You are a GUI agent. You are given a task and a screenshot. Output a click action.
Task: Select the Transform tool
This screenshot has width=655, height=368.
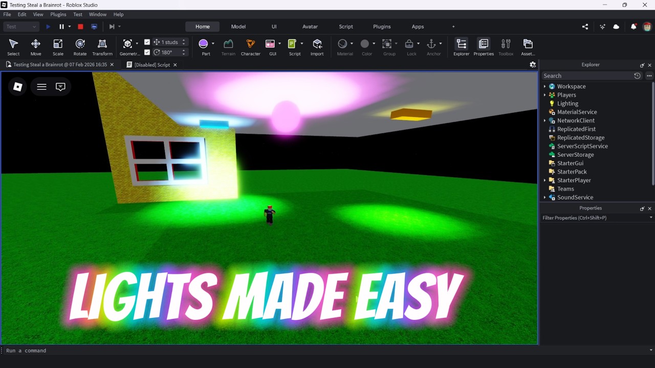pyautogui.click(x=102, y=47)
